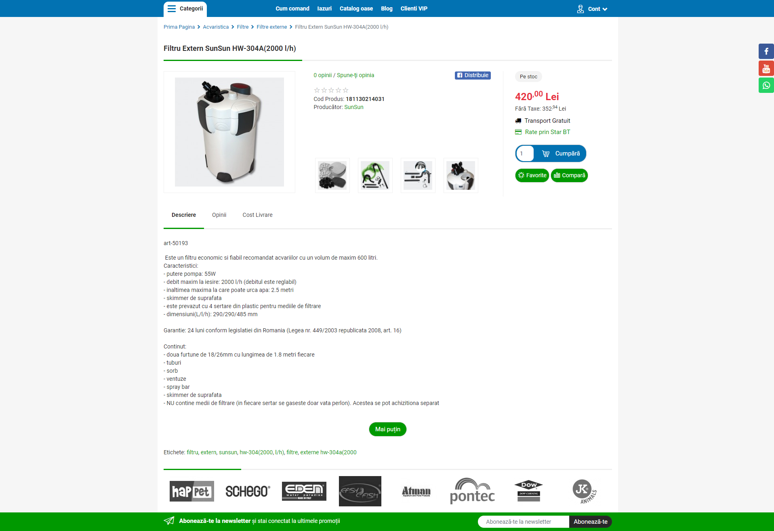774x531 pixels.
Task: Expand the Cont account dropdown
Action: pyautogui.click(x=598, y=9)
